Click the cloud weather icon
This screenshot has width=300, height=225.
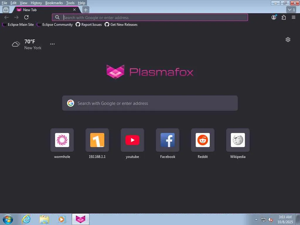[16, 44]
